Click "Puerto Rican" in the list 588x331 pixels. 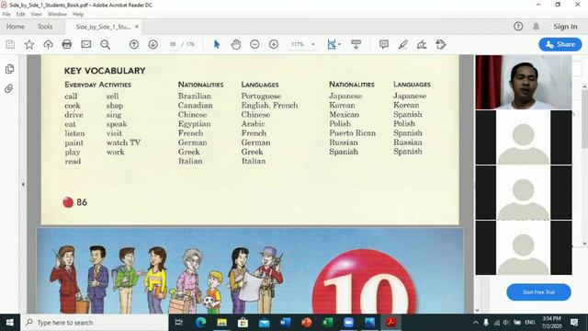[352, 132]
